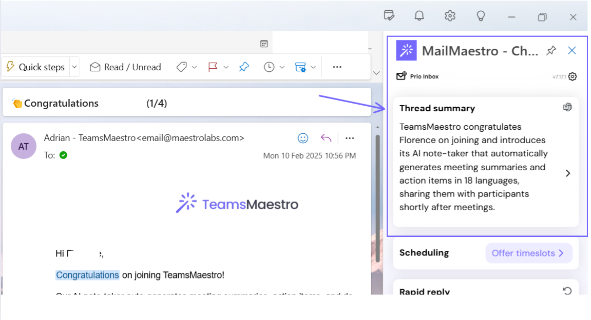React to email with emoji smiley
Image resolution: width=591 pixels, height=320 pixels.
click(303, 138)
